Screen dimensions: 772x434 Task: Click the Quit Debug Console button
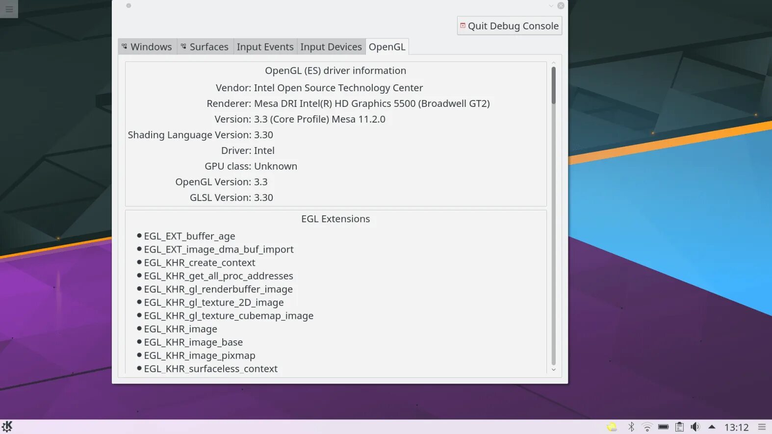509,26
